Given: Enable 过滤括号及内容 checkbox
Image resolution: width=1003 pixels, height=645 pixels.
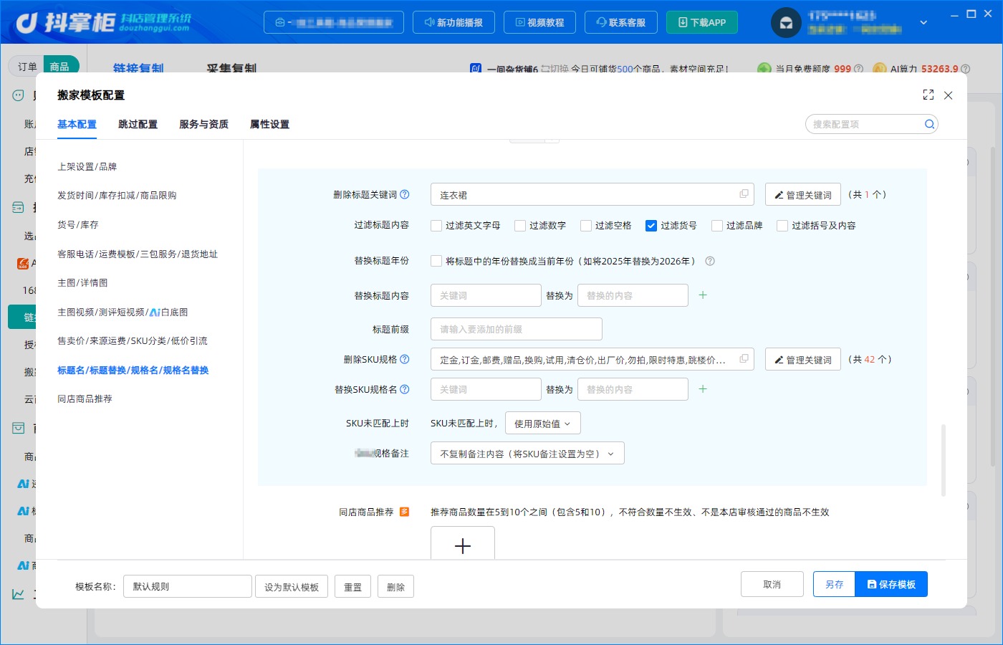Looking at the screenshot, I should click(x=782, y=226).
